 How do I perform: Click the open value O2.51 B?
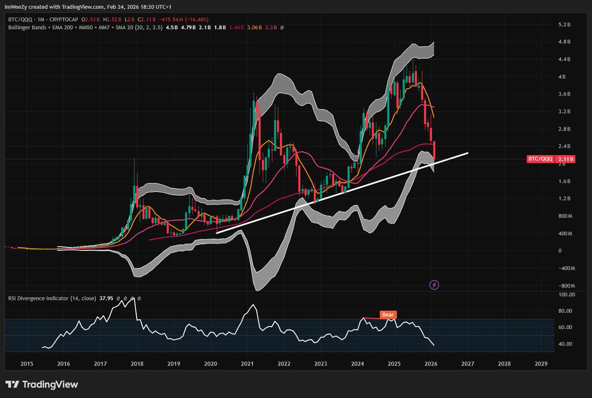91,19
